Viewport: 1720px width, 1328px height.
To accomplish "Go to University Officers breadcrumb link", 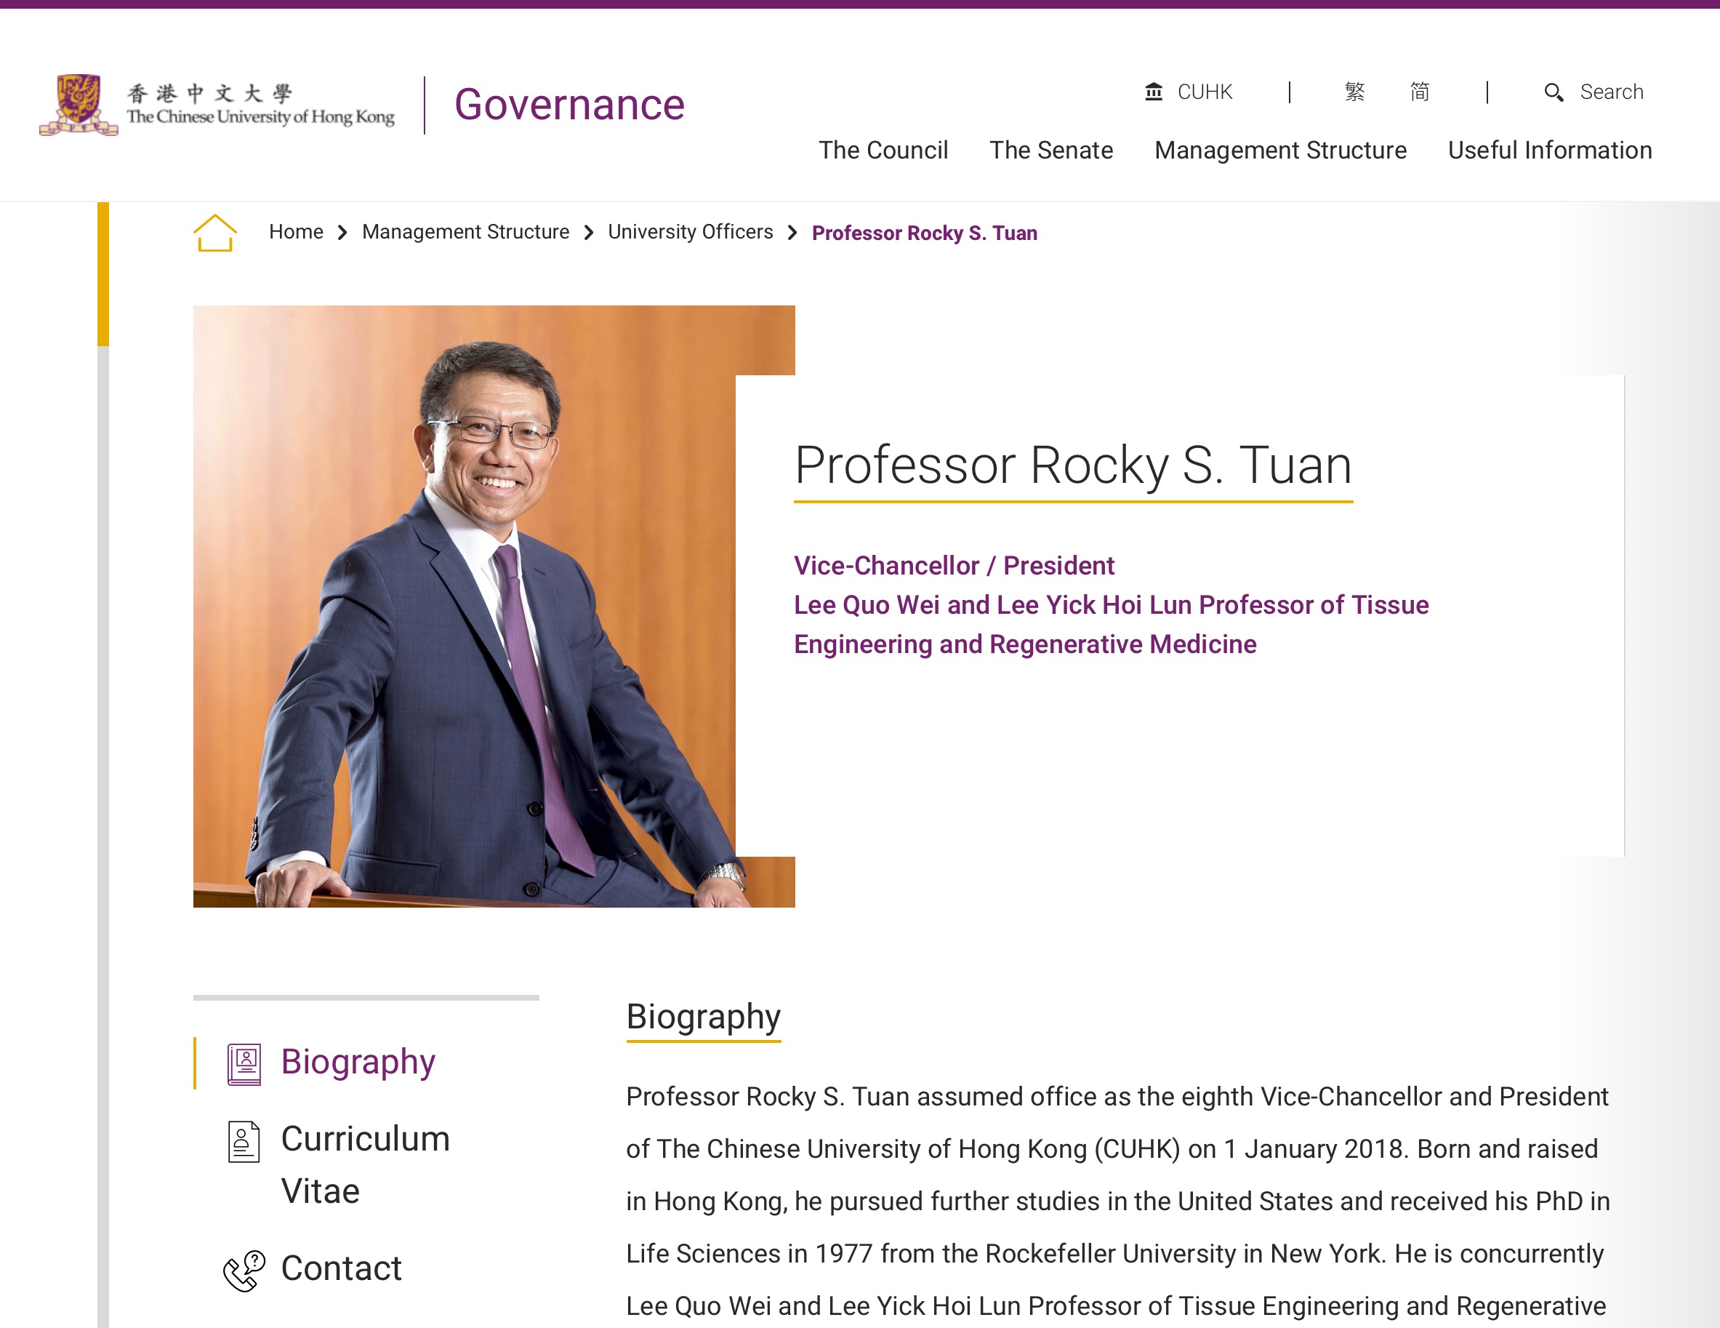I will (690, 232).
